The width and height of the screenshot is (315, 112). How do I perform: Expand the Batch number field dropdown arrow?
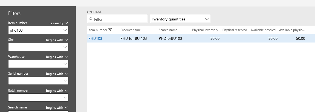pyautogui.click(x=65, y=98)
